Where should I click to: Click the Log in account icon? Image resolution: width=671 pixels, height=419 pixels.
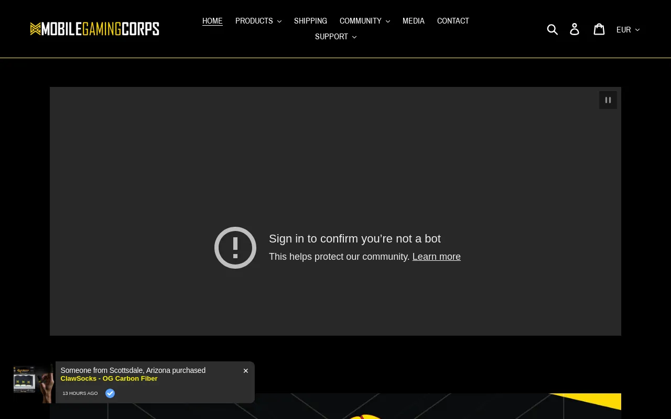pos(575,29)
